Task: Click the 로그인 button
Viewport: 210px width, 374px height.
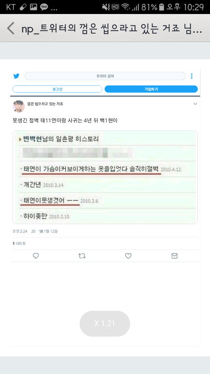Action: pos(57,89)
